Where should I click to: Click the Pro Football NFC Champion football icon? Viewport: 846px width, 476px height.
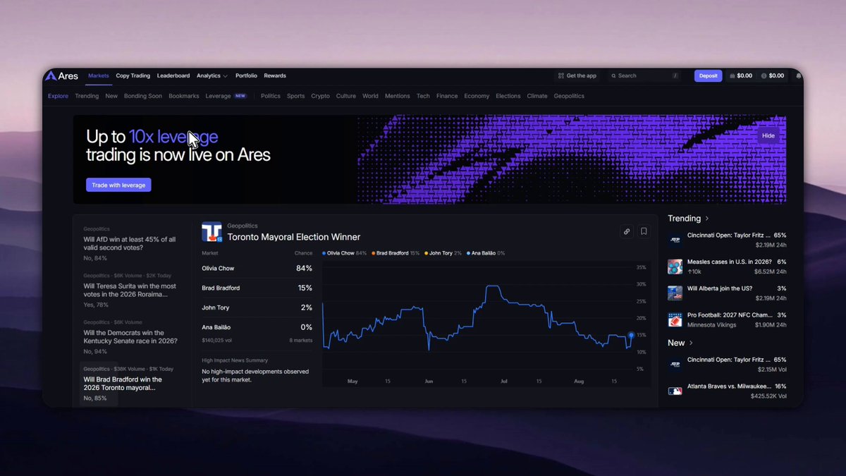pyautogui.click(x=675, y=320)
